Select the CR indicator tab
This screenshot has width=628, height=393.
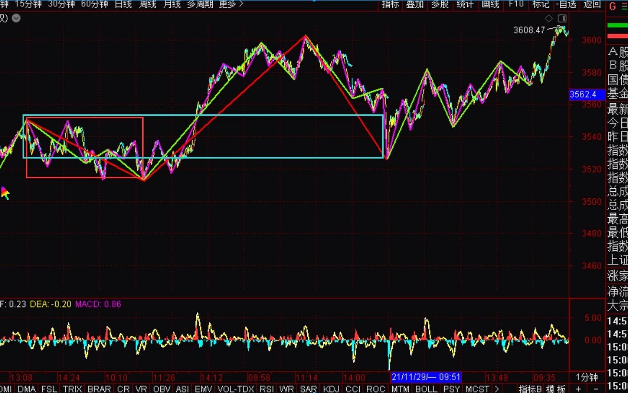pos(123,389)
